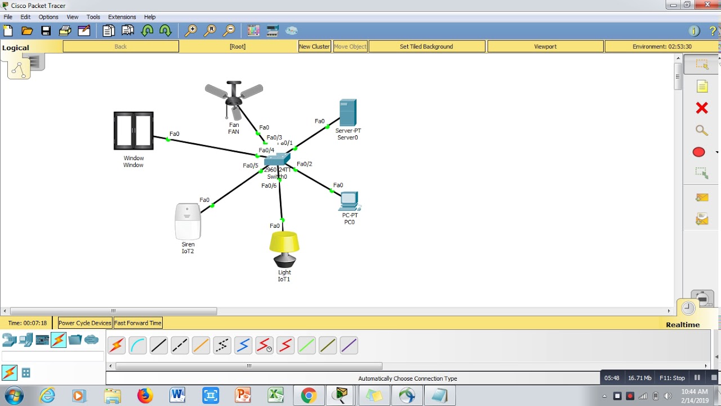Pick the orange fiber cable
721x406 pixels.
(201, 345)
